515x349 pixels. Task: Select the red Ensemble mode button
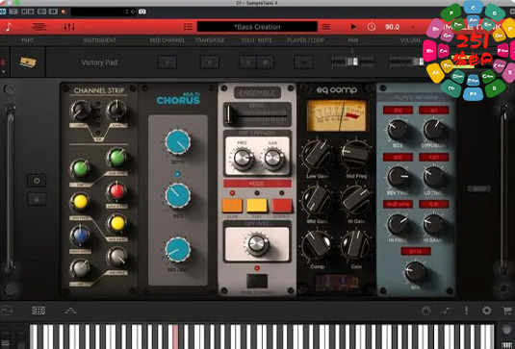coord(281,206)
